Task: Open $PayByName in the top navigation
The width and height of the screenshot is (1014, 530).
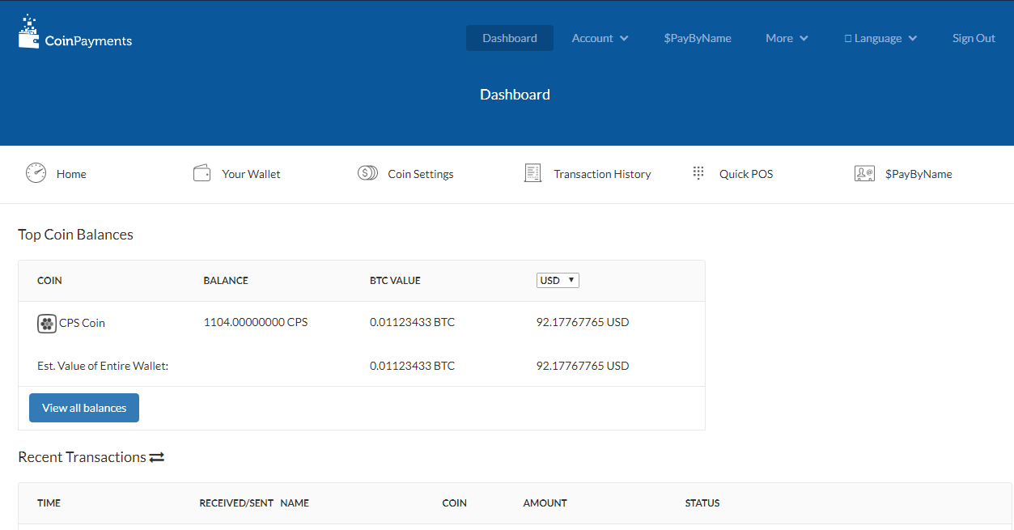Action: pyautogui.click(x=698, y=38)
